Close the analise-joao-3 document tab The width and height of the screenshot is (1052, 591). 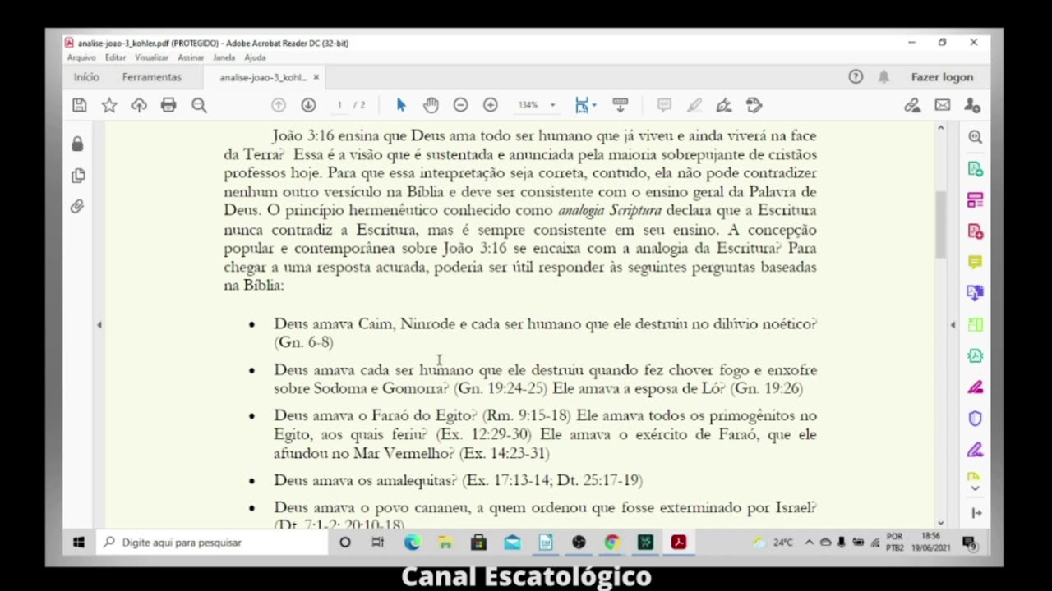[316, 77]
